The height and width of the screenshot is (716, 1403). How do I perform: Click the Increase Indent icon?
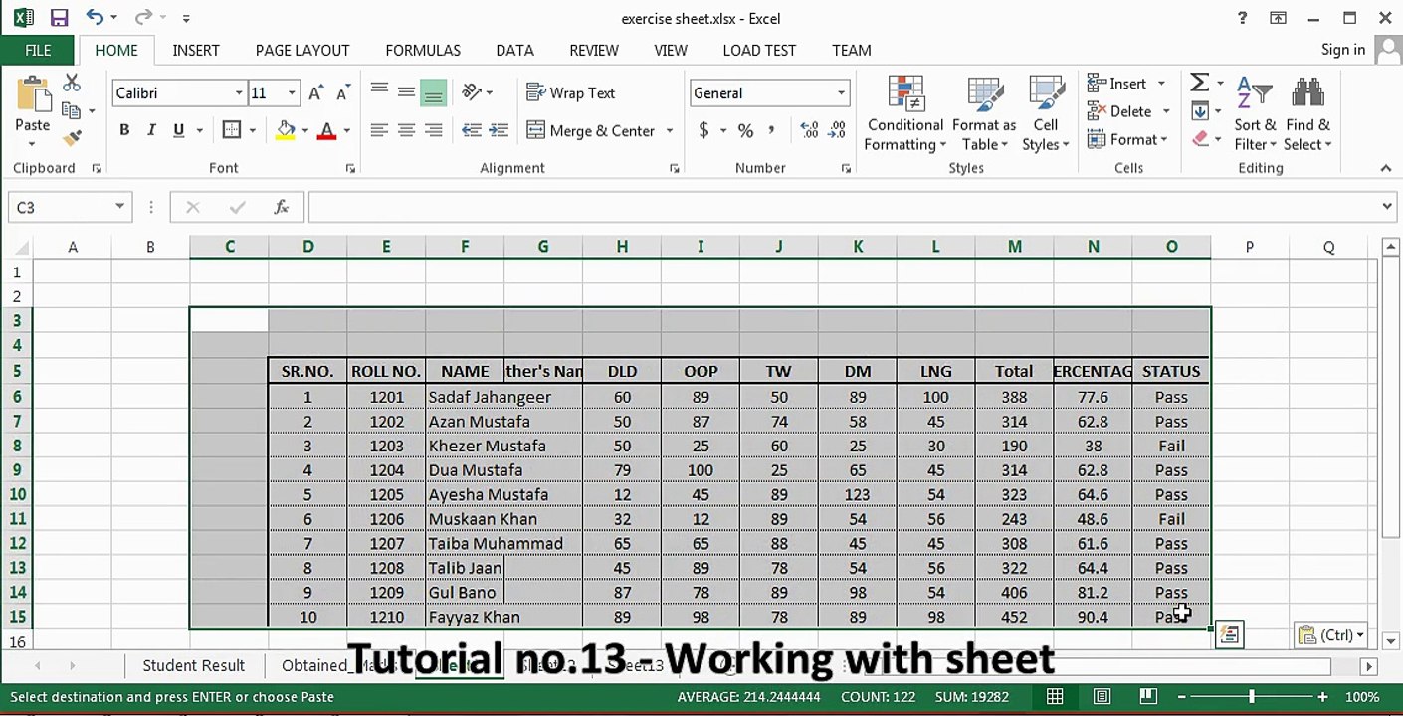coord(499,130)
